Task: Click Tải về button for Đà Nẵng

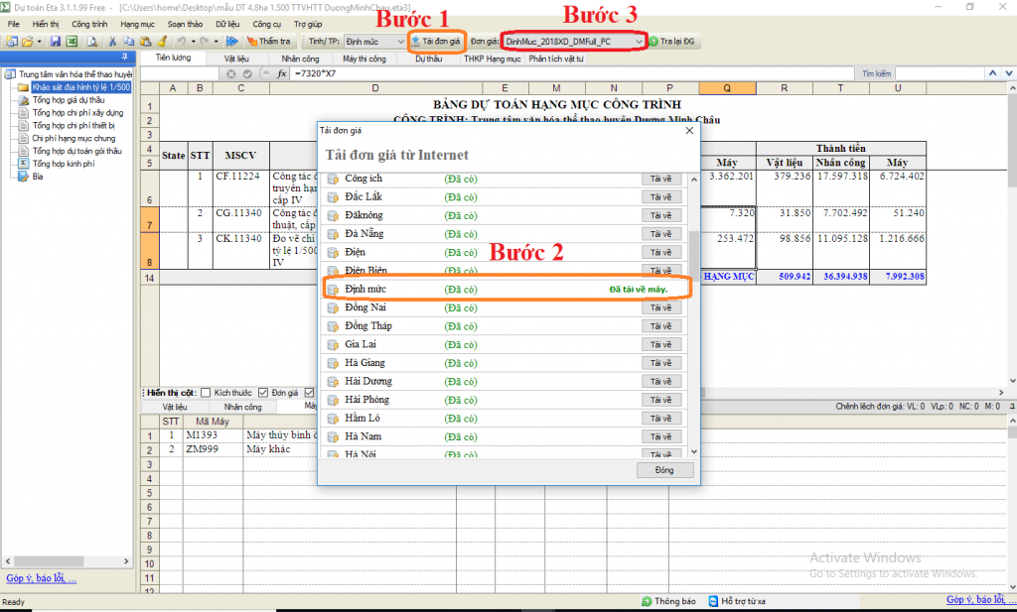Action: [661, 234]
